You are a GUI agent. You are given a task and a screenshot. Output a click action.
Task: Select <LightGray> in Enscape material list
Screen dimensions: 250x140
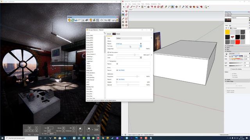pyautogui.click(x=89, y=61)
